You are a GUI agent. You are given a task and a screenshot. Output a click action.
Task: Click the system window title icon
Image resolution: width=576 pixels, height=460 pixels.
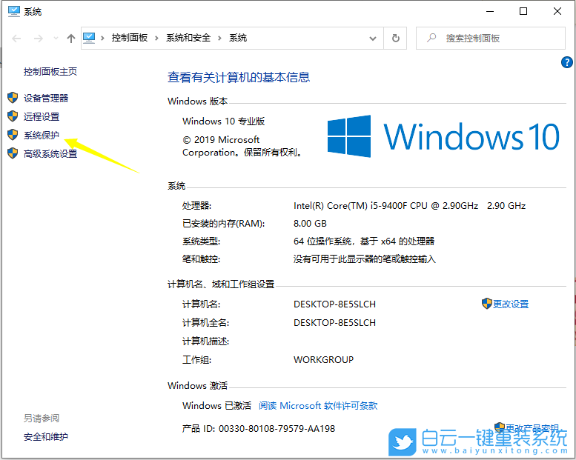click(x=13, y=12)
